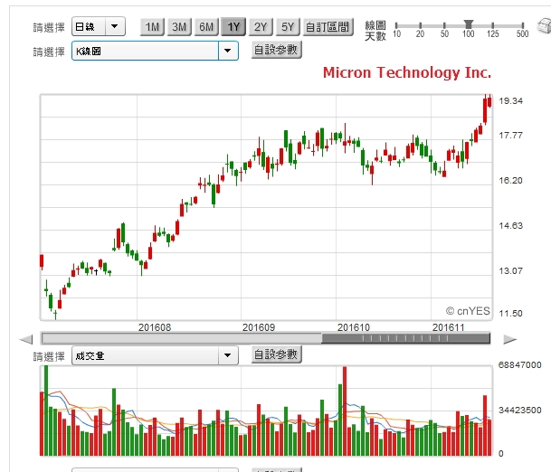The height and width of the screenshot is (472, 551).
Task: Click the 201608 date axis label
Action: [x=155, y=327]
